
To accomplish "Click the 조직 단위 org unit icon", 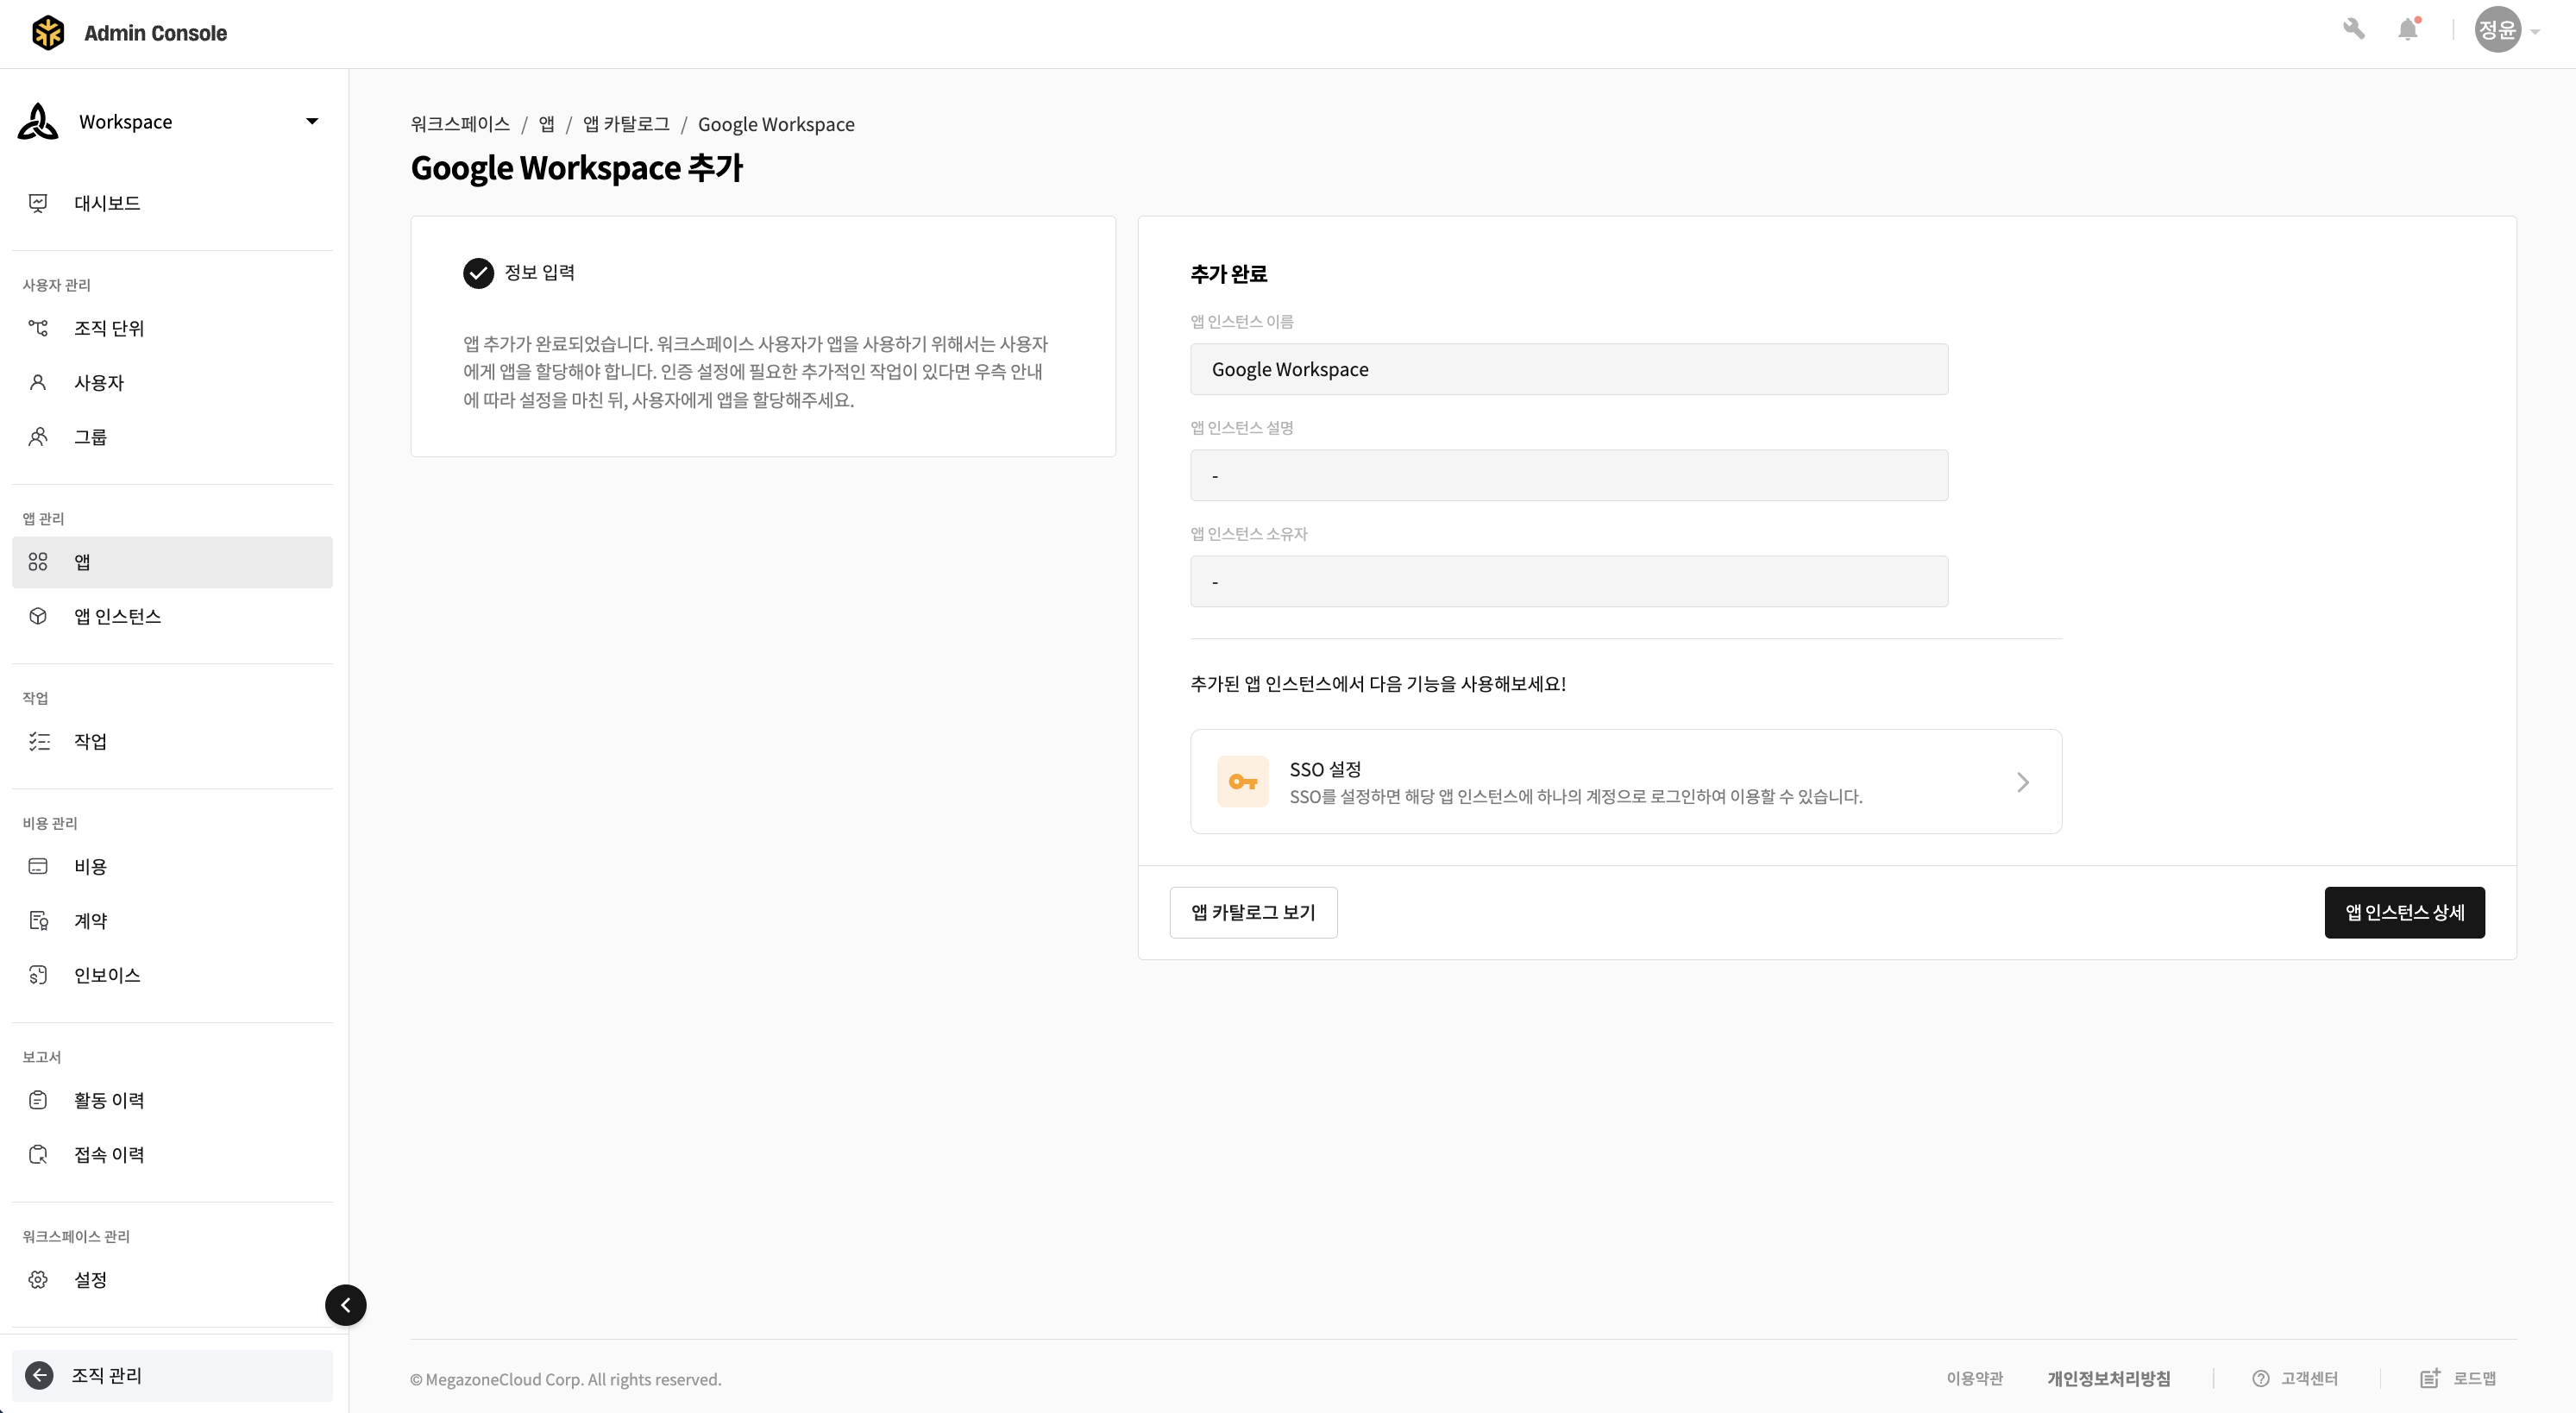I will 38,328.
